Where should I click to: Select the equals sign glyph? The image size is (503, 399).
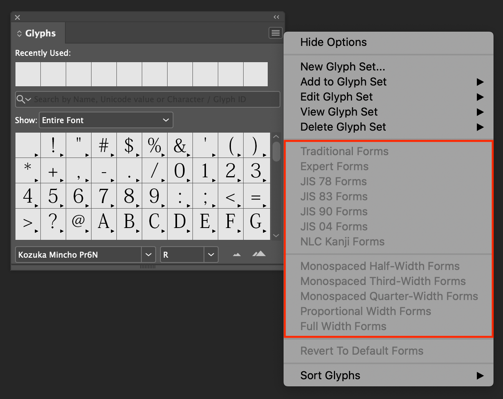(256, 196)
